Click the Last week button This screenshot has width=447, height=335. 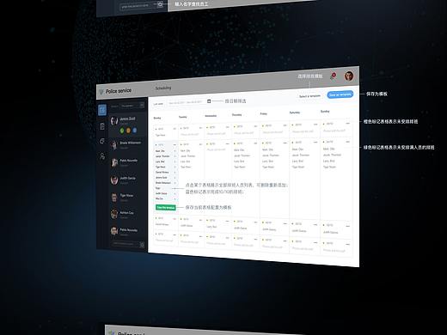point(158,104)
